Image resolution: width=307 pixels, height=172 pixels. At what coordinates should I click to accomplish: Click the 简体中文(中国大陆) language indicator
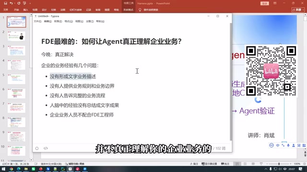[51, 164]
